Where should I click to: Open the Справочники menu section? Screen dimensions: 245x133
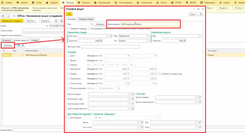(144, 2)
